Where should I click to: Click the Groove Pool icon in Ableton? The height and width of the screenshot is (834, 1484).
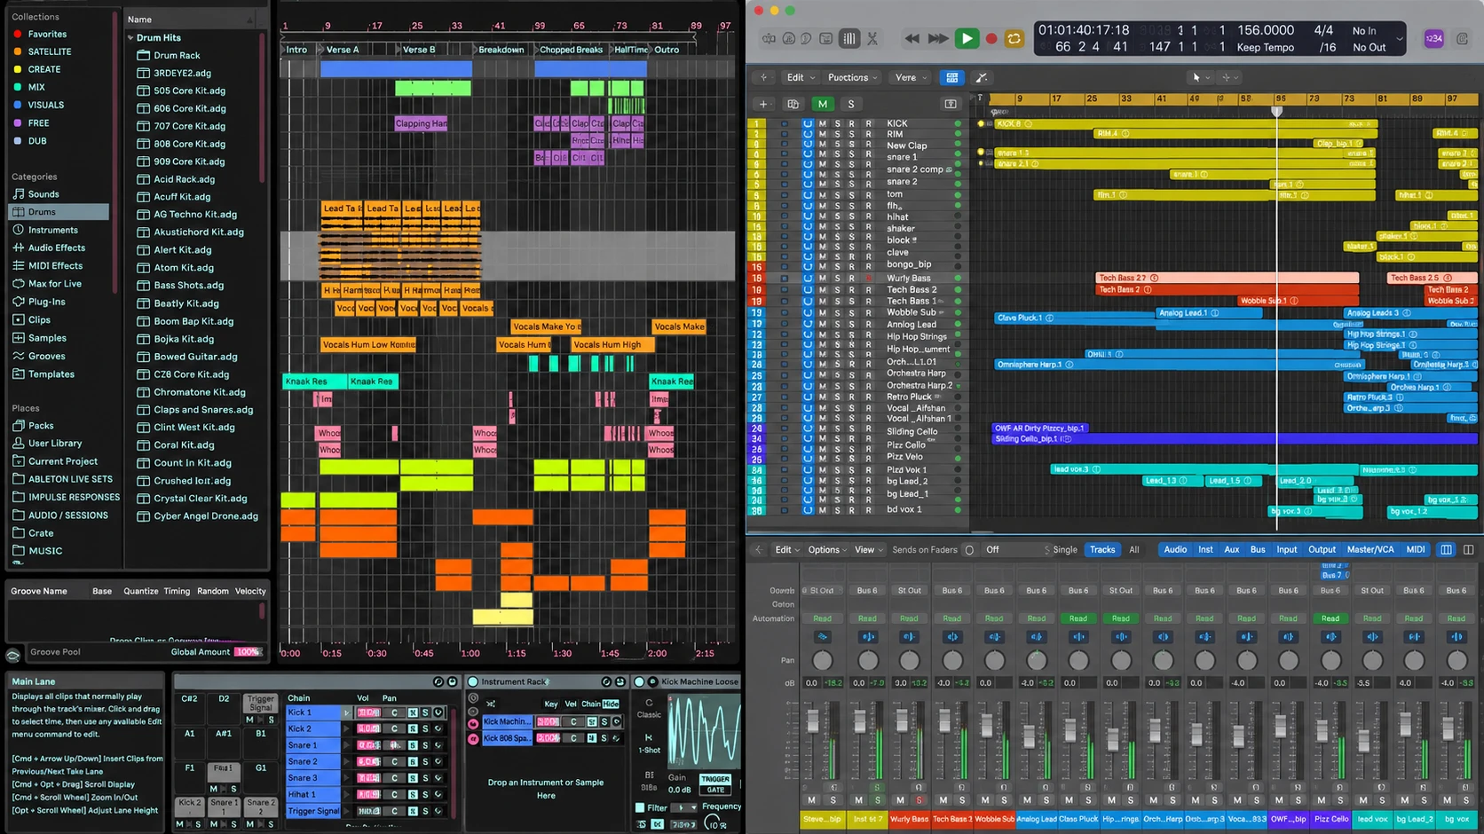(13, 656)
